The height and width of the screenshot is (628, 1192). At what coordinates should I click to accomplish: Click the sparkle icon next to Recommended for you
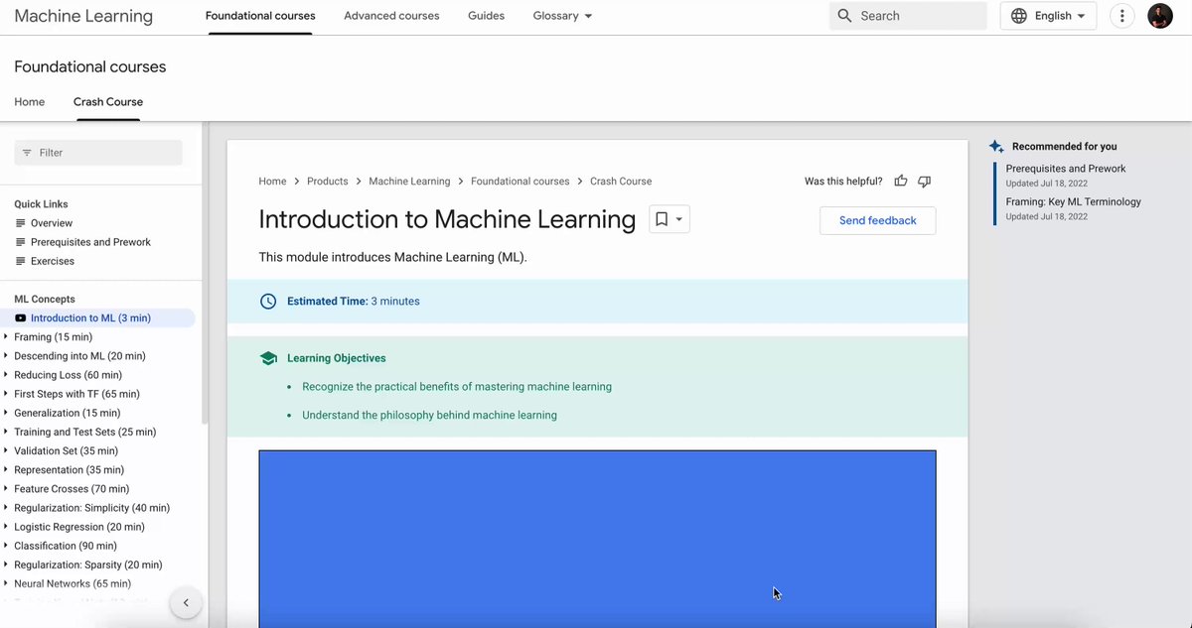(995, 145)
